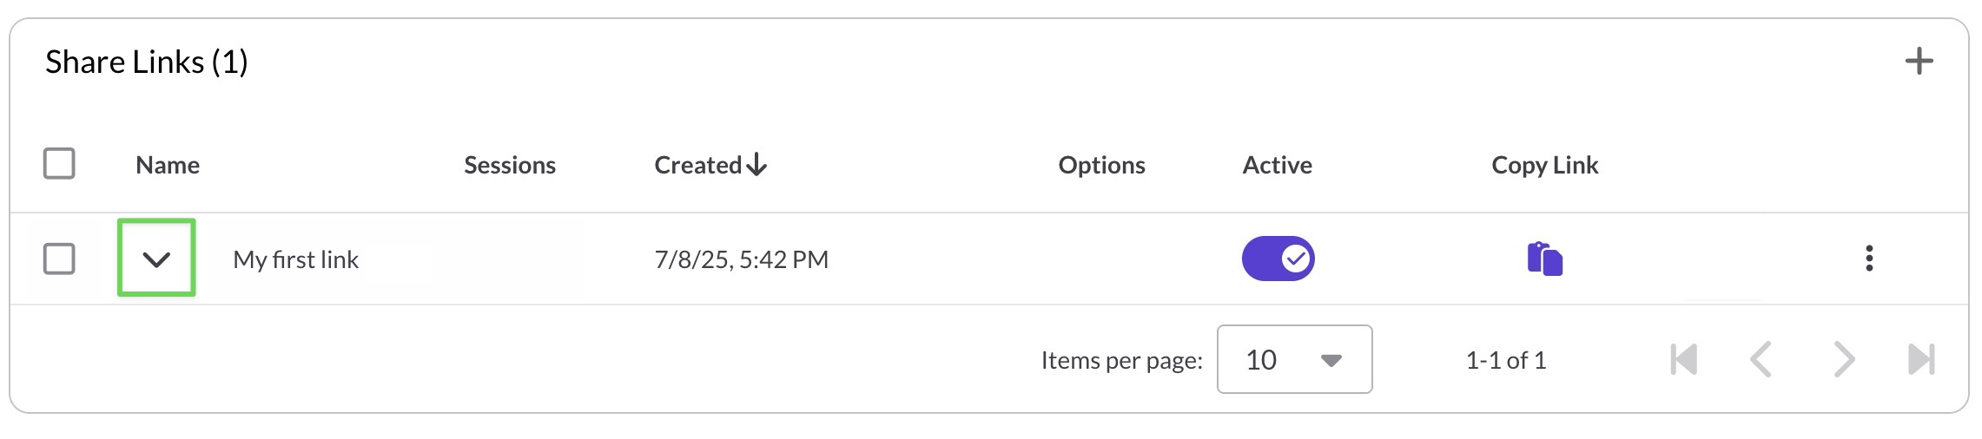1982x439 pixels.
Task: Check the My first link row checkbox
Action: click(x=59, y=259)
